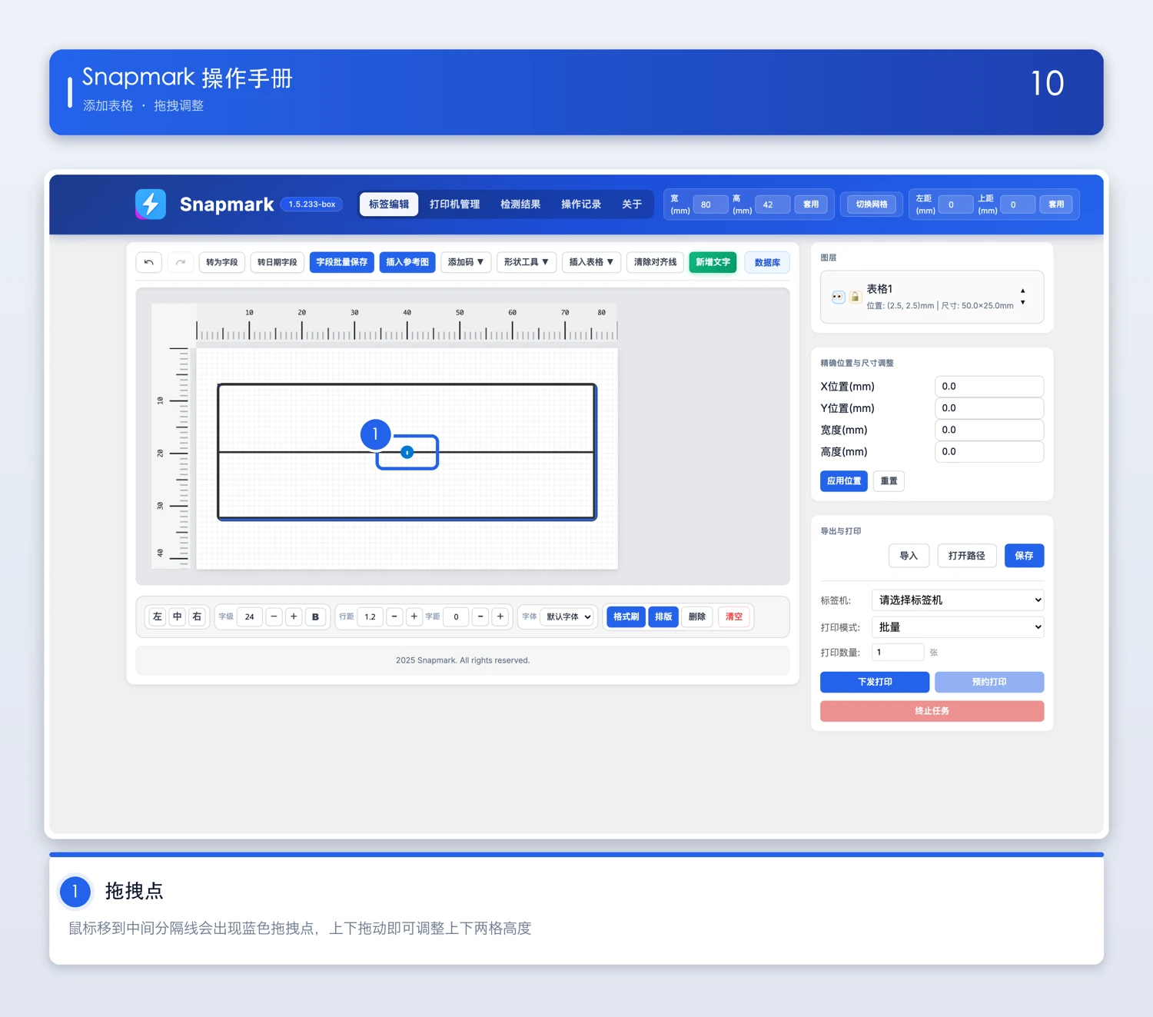Move 表格1 layer down with arrow

click(1022, 303)
